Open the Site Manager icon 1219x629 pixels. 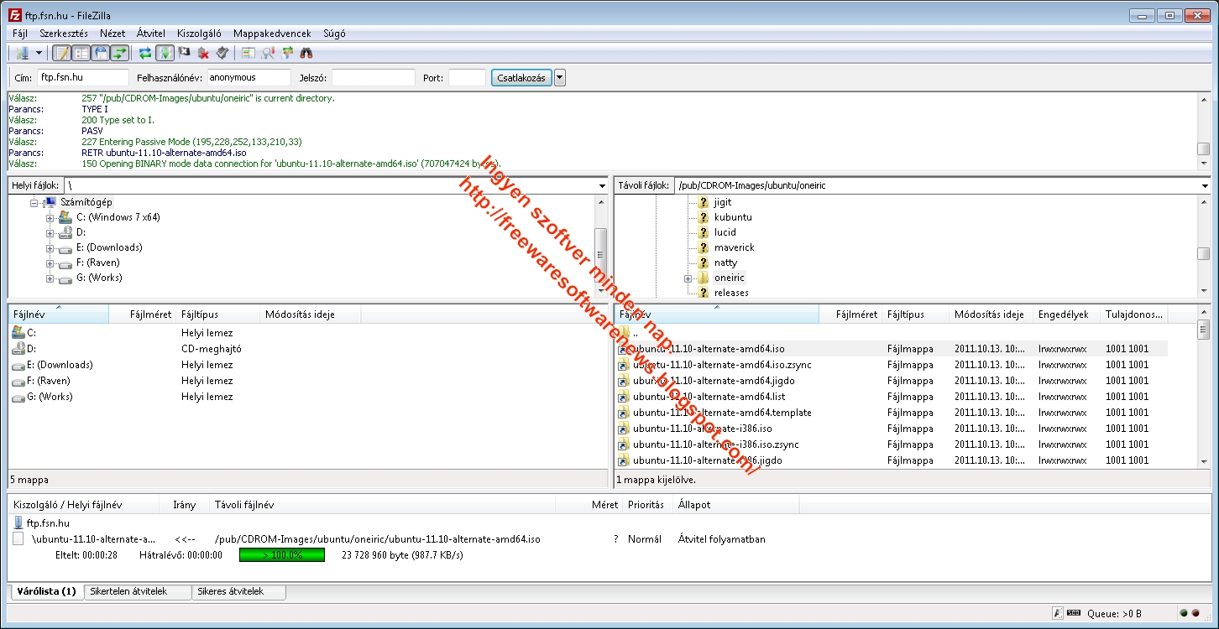[22, 53]
